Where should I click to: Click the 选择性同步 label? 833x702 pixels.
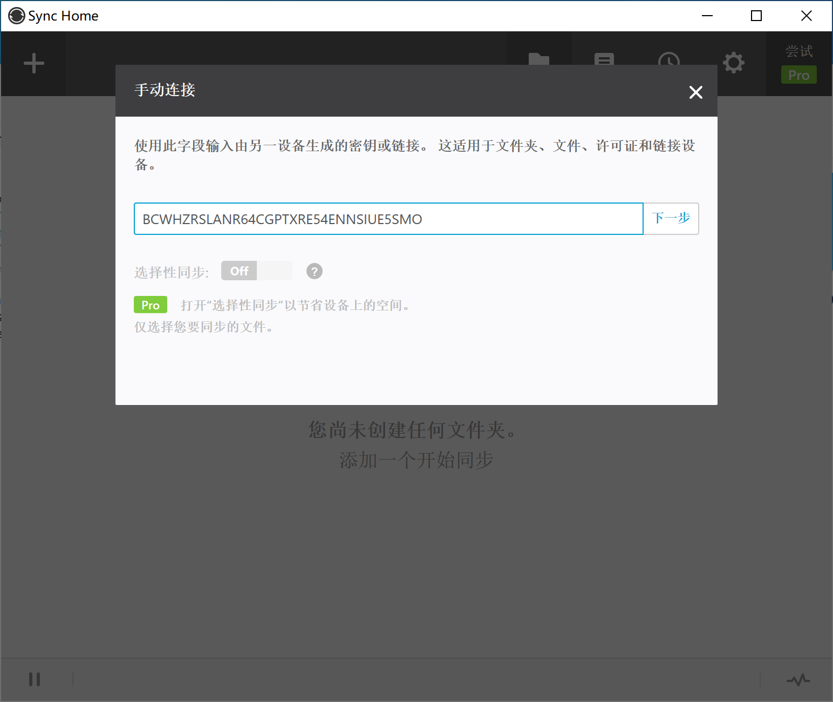[x=172, y=272]
